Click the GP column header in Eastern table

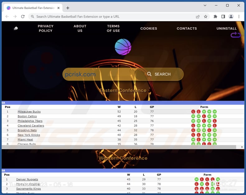pos(152,107)
